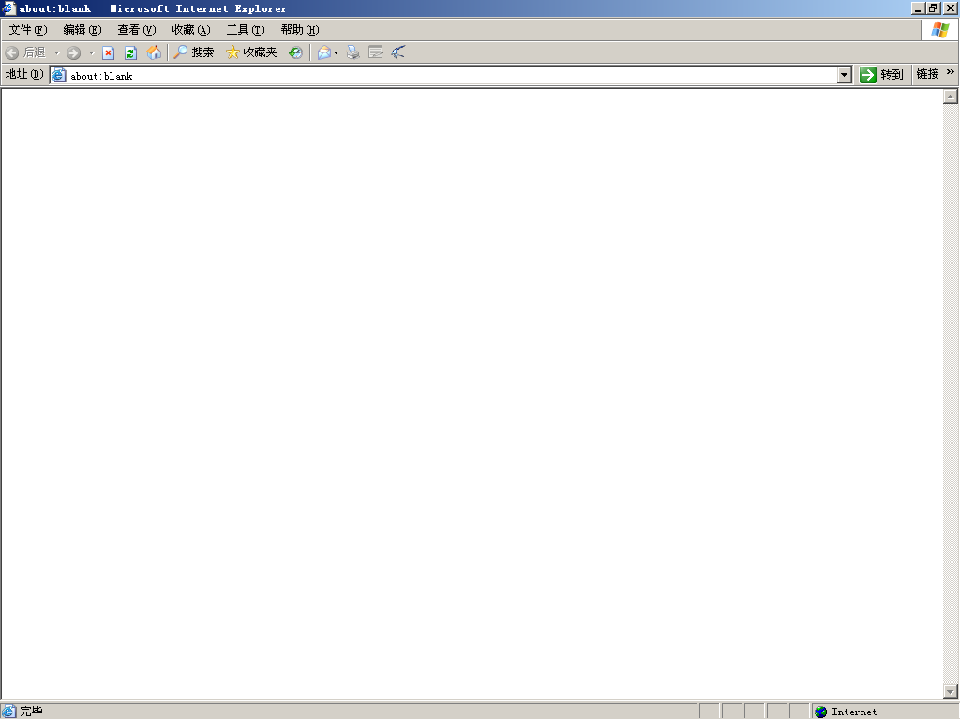Viewport: 960px width, 720px height.
Task: Open the 文件(F) menu
Action: point(28,30)
